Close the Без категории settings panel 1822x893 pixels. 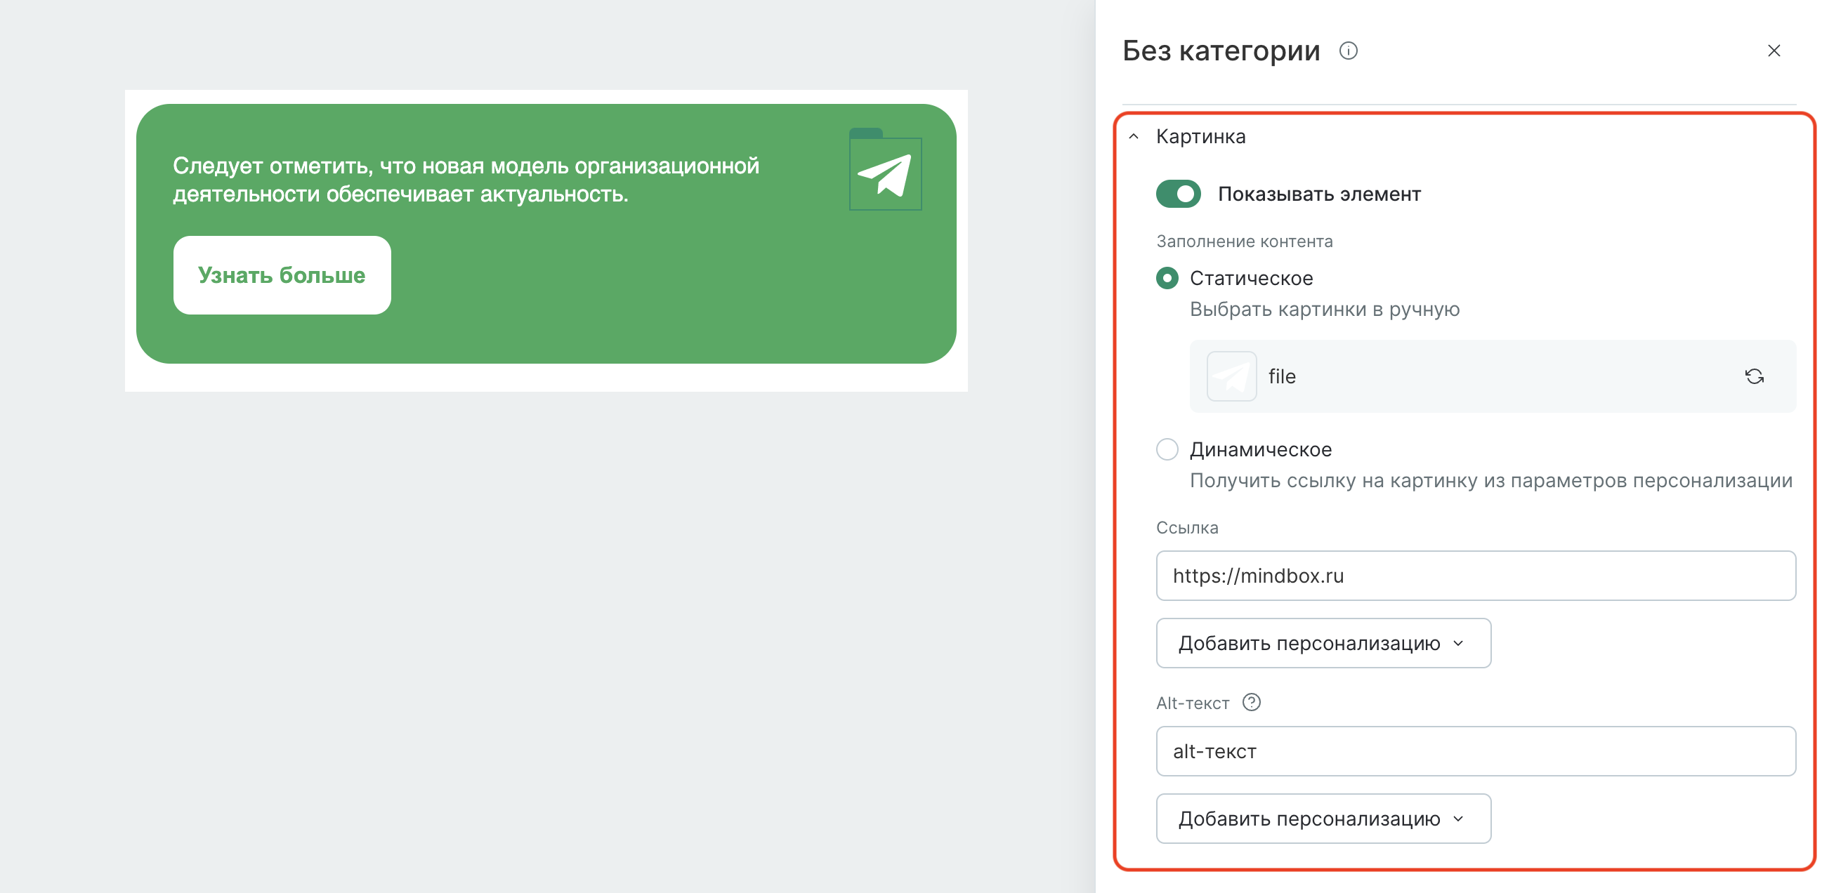pos(1774,51)
